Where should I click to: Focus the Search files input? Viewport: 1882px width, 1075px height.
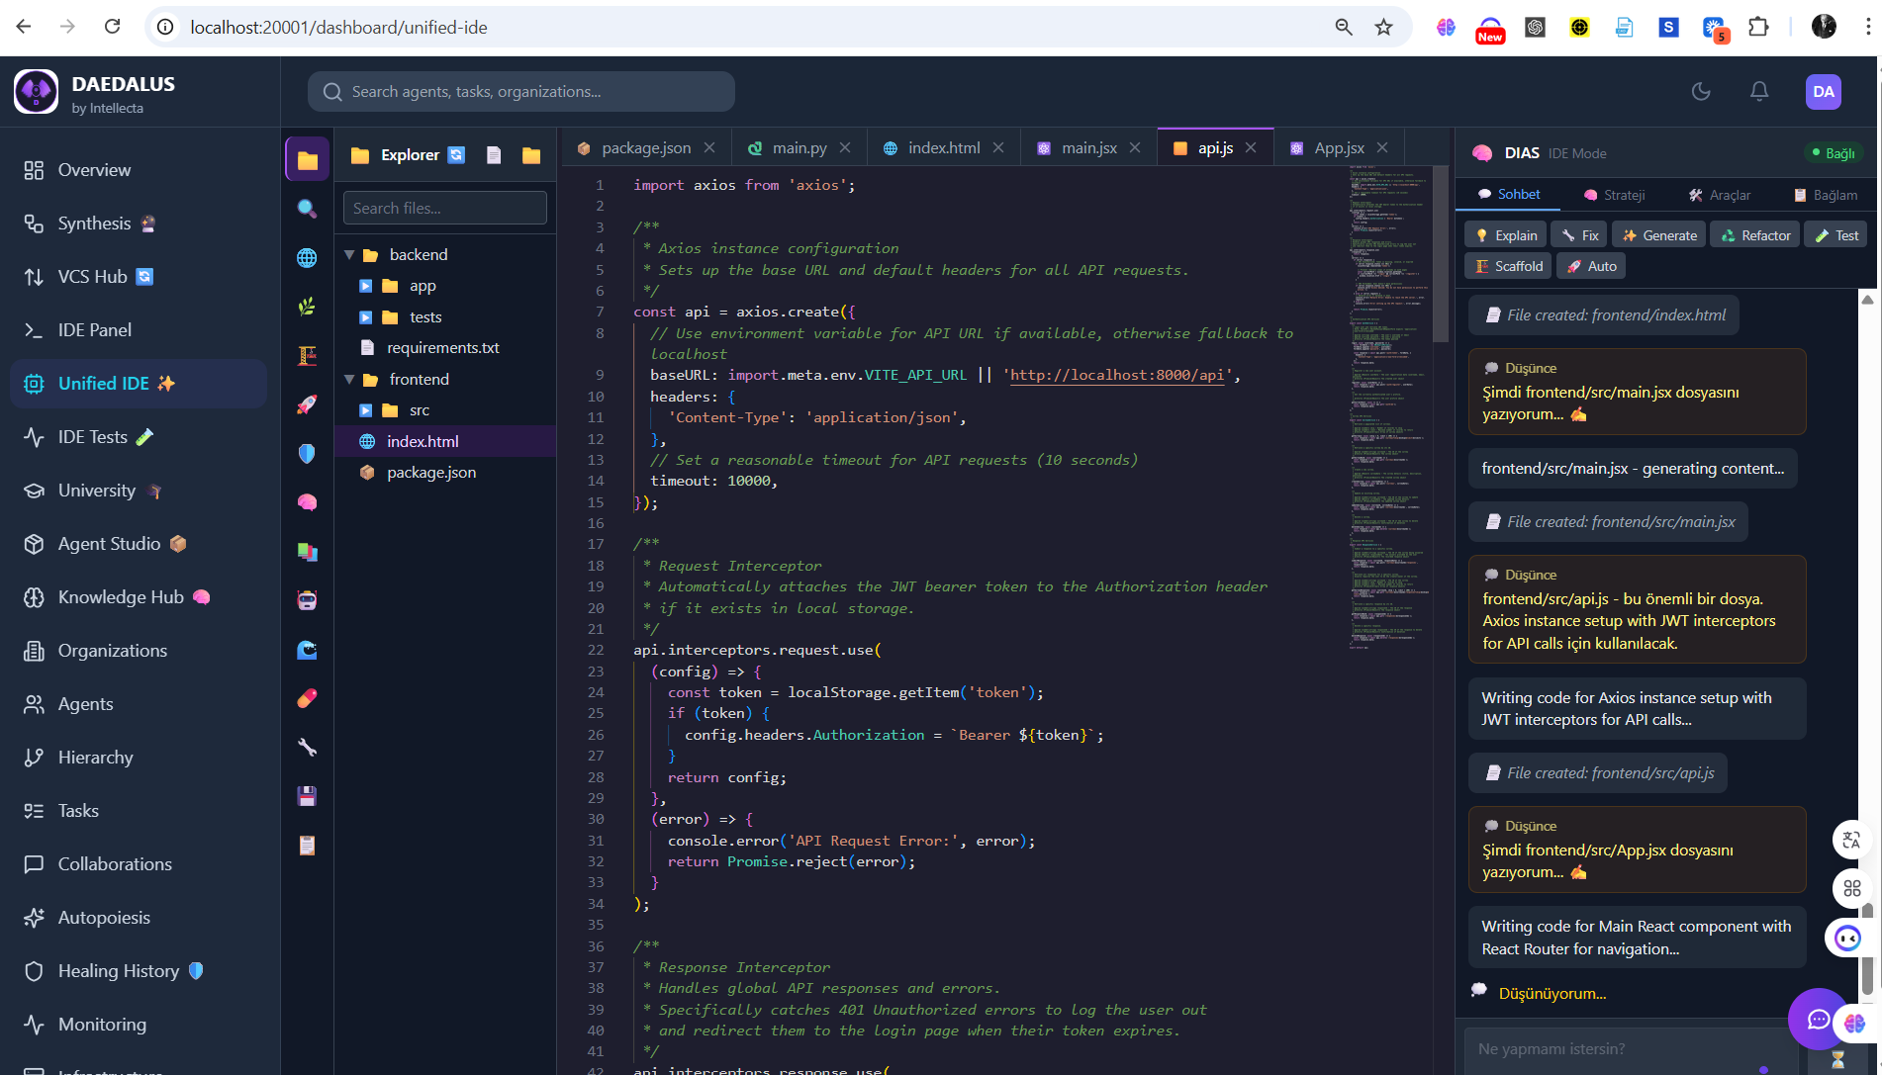pos(445,208)
